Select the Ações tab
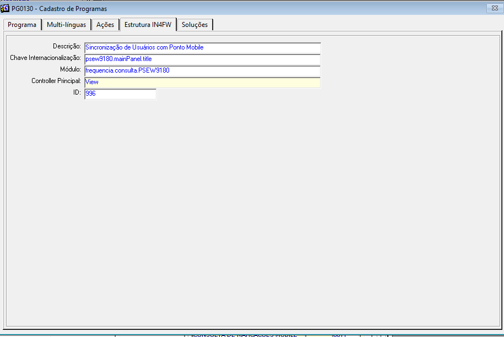 pyautogui.click(x=105, y=25)
